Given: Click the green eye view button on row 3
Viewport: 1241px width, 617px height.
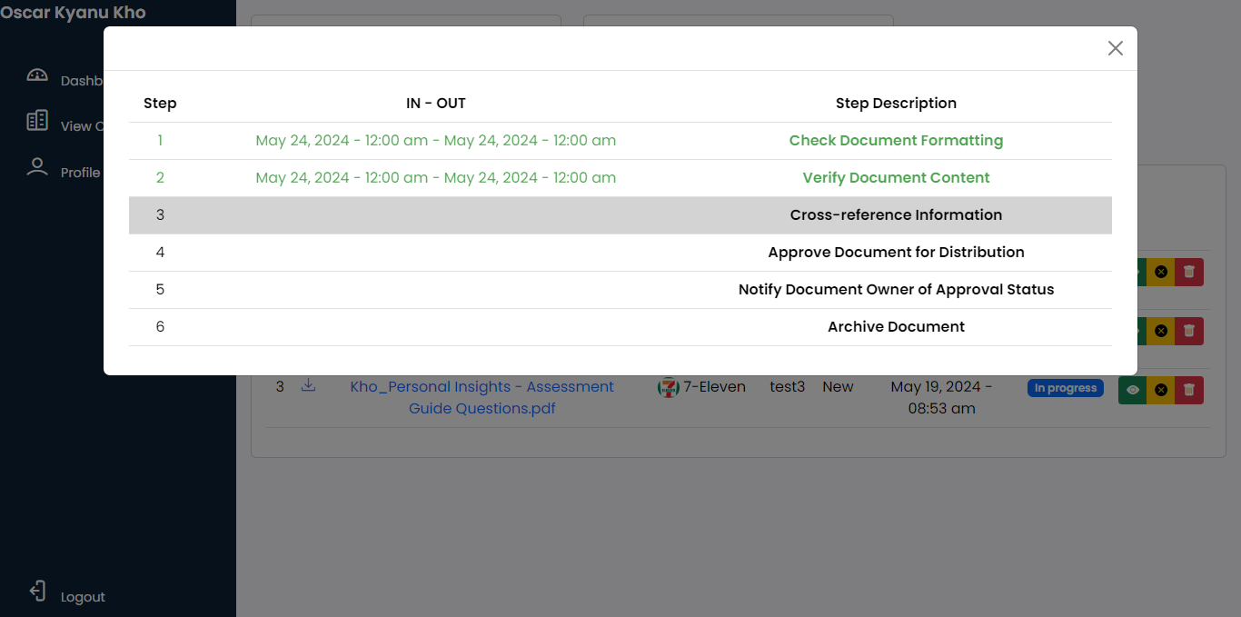Looking at the screenshot, I should tap(1133, 390).
